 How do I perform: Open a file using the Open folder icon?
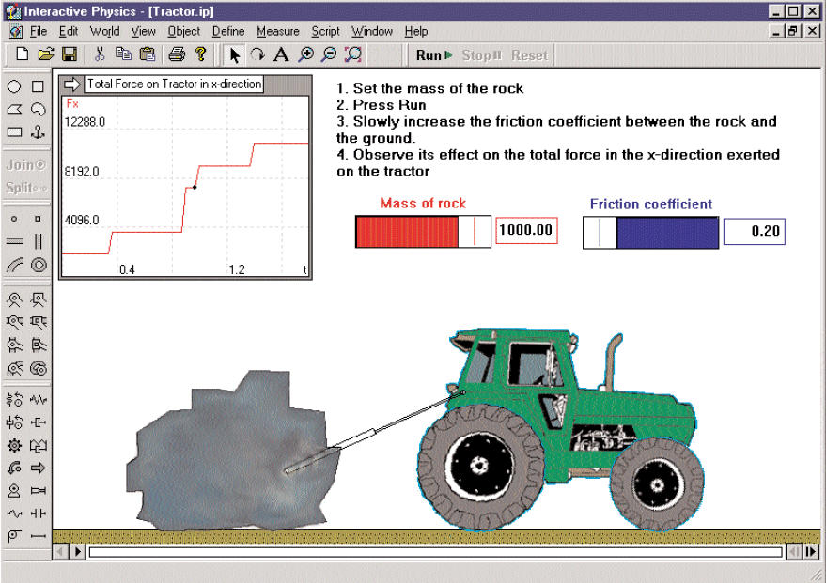coord(45,54)
